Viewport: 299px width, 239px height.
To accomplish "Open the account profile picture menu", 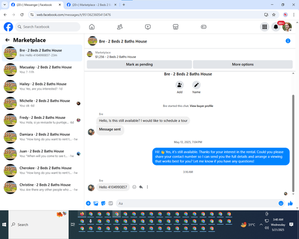I will coord(287,27).
